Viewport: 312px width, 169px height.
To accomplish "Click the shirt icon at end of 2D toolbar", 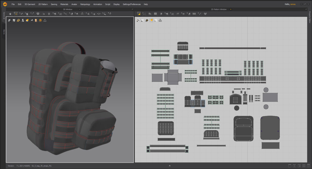I will point(205,14).
